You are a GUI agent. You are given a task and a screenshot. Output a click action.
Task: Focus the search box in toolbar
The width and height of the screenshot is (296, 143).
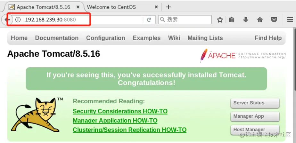click(185, 20)
